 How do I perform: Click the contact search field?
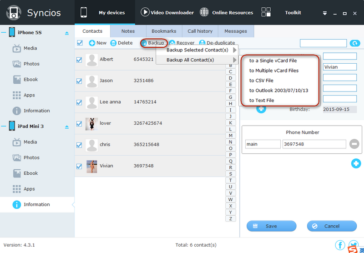(323, 43)
